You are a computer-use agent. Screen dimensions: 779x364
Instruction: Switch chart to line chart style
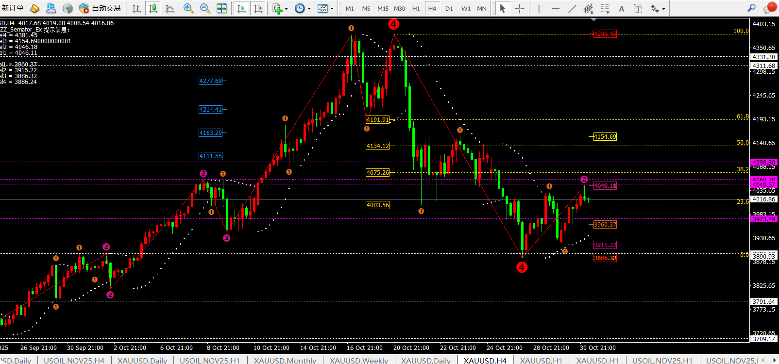click(x=170, y=8)
